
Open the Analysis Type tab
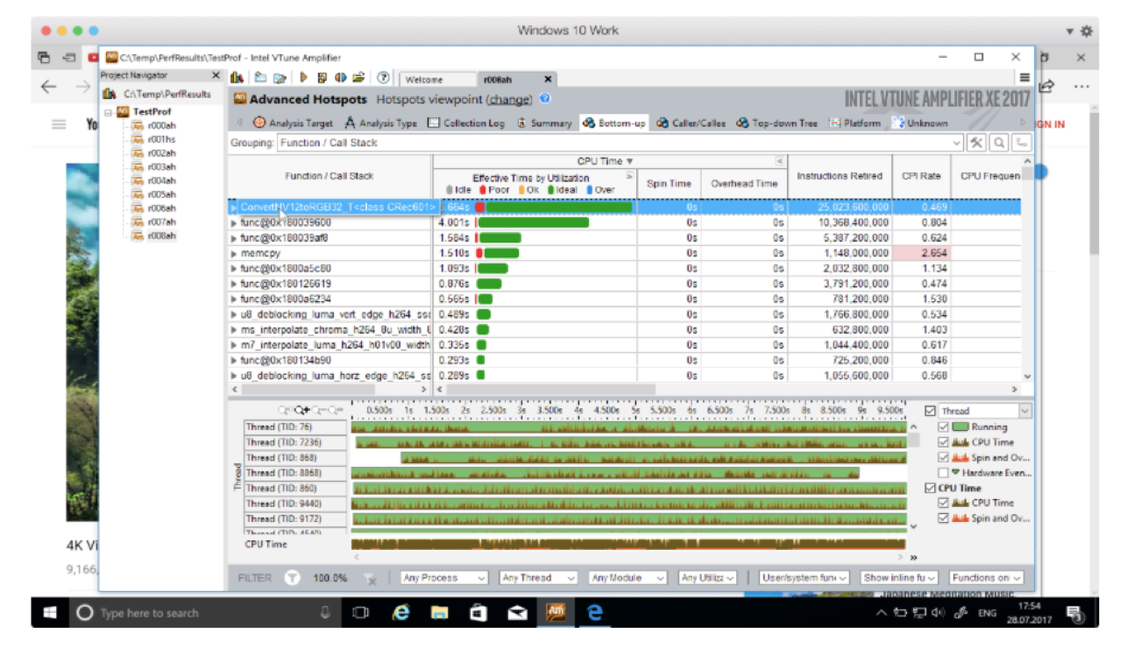tap(381, 123)
